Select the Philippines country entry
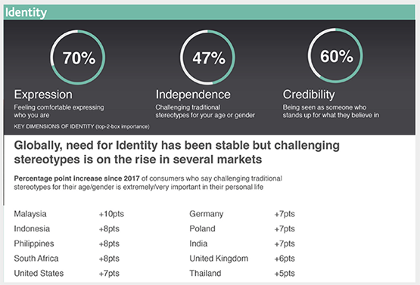 tap(34, 243)
